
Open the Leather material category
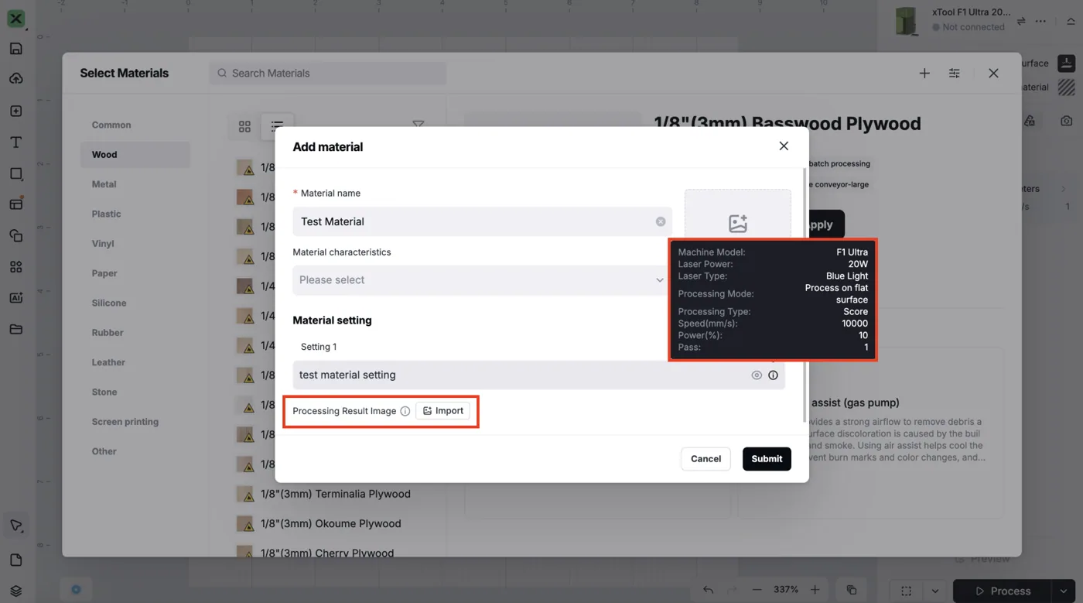tap(108, 362)
